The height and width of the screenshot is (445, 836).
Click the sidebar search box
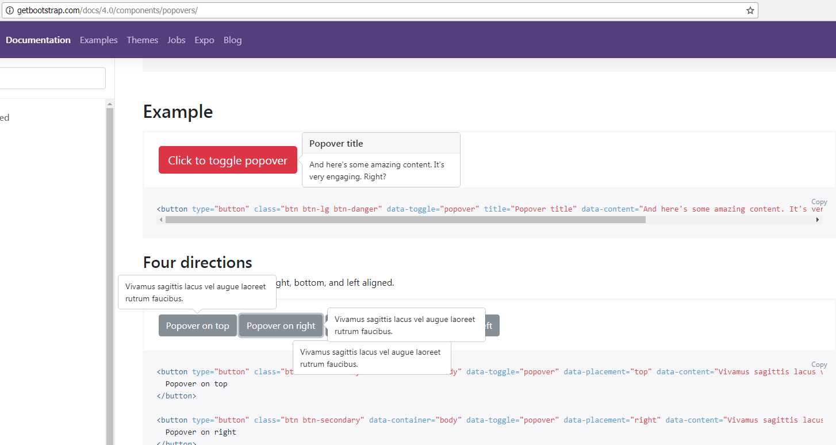click(52, 78)
